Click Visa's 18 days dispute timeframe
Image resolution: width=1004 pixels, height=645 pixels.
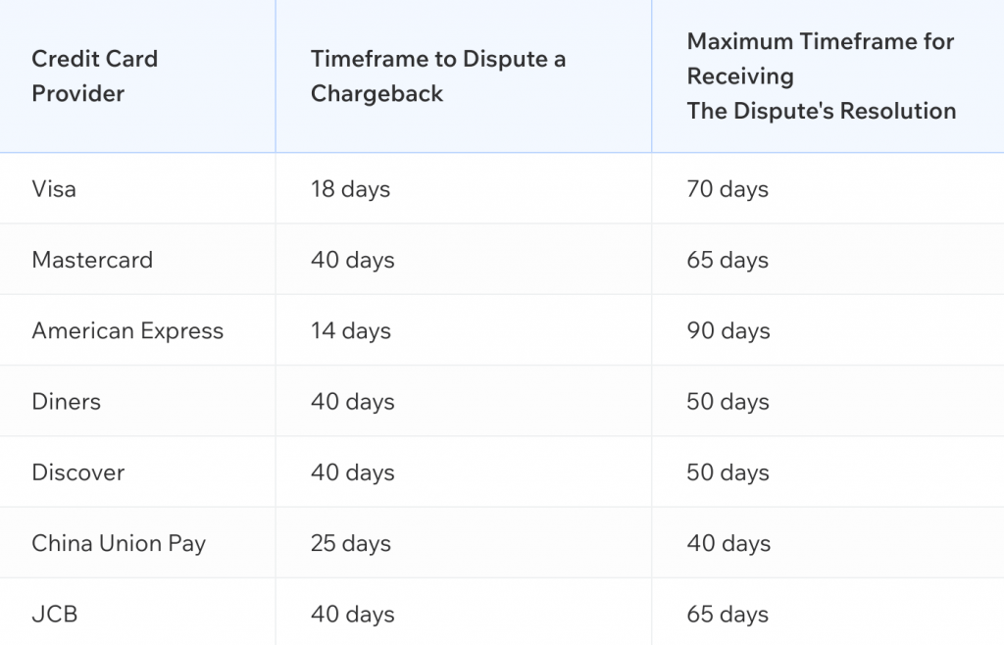(x=350, y=189)
